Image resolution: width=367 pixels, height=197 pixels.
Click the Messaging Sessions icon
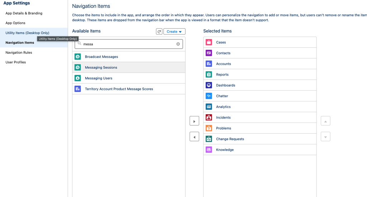point(78,67)
